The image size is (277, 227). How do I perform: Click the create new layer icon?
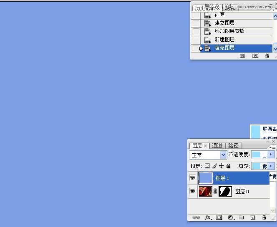252,217
